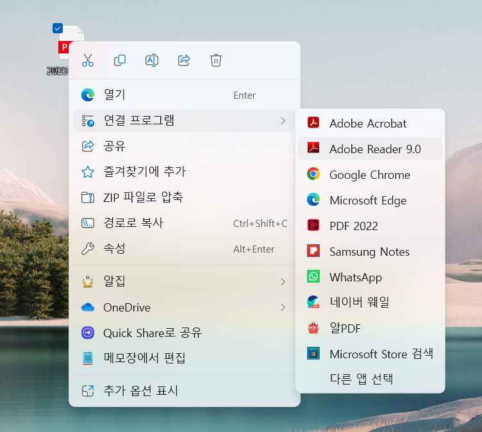The width and height of the screenshot is (482, 432).
Task: Expand the 연결 프로그램 submenu arrow
Action: [283, 121]
